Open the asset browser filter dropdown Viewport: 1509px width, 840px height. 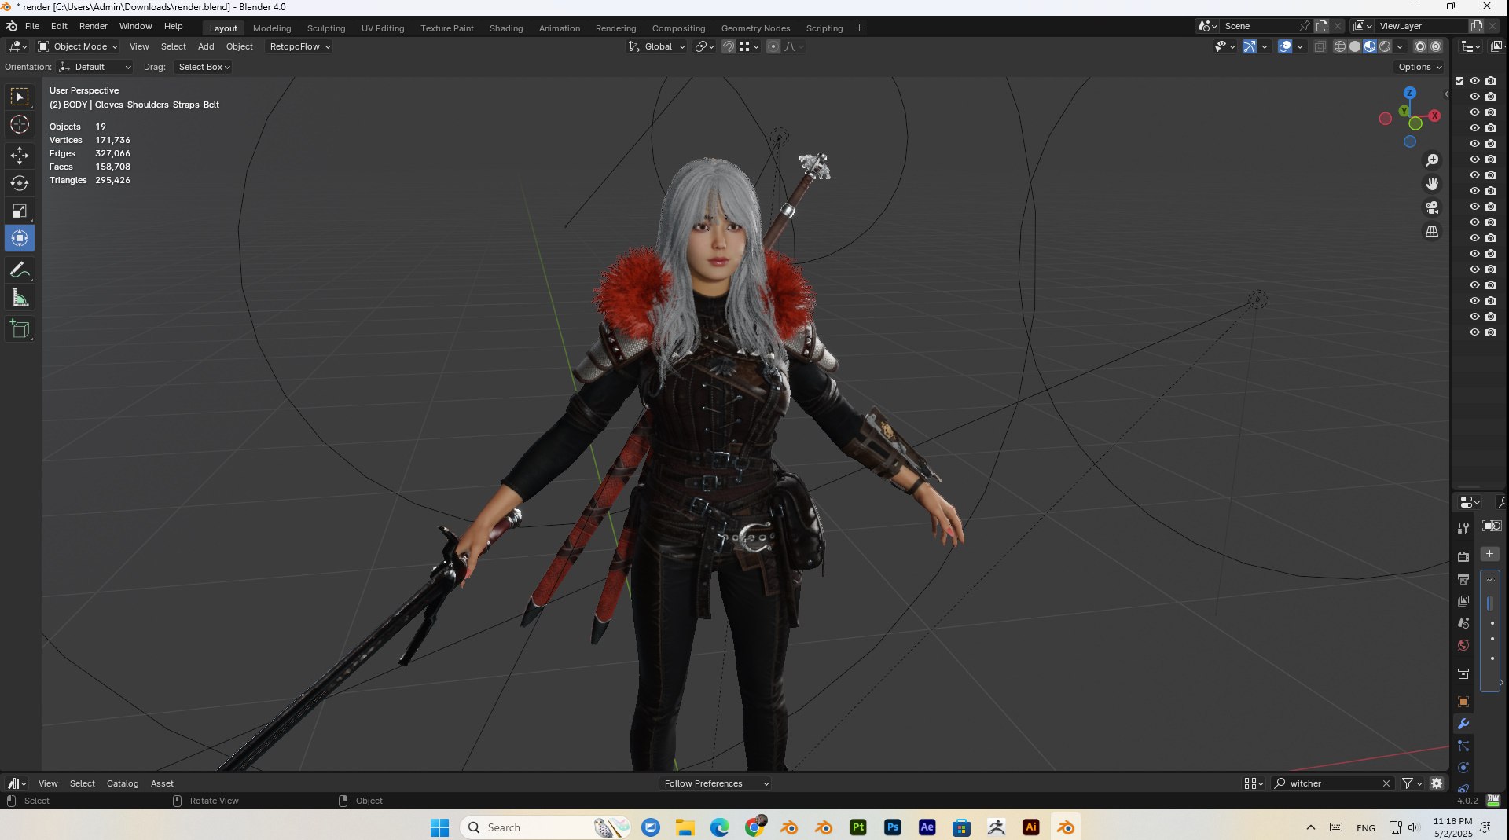coord(1412,783)
